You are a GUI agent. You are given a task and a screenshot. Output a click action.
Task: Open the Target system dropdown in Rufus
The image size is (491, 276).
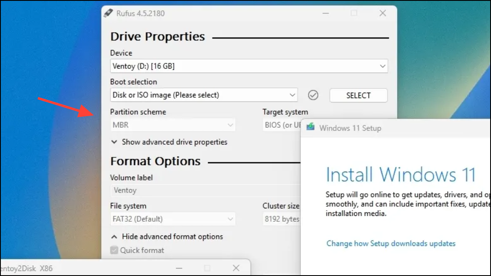coord(282,125)
